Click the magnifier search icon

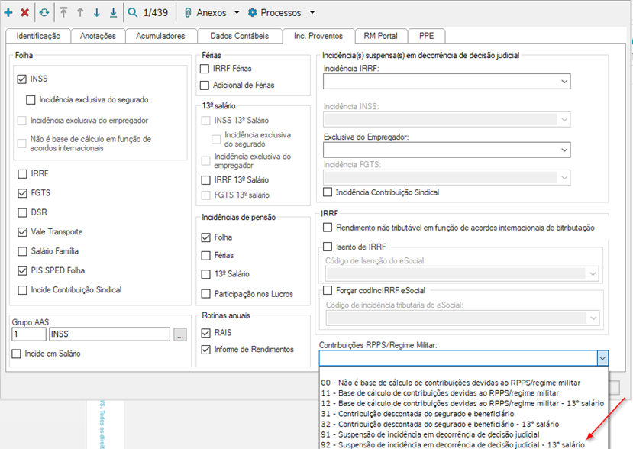click(132, 12)
